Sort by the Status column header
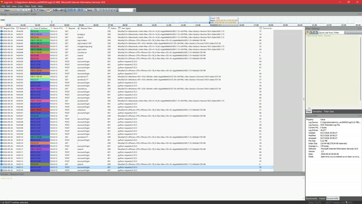Screen dimensions: 362x204 [112, 28]
